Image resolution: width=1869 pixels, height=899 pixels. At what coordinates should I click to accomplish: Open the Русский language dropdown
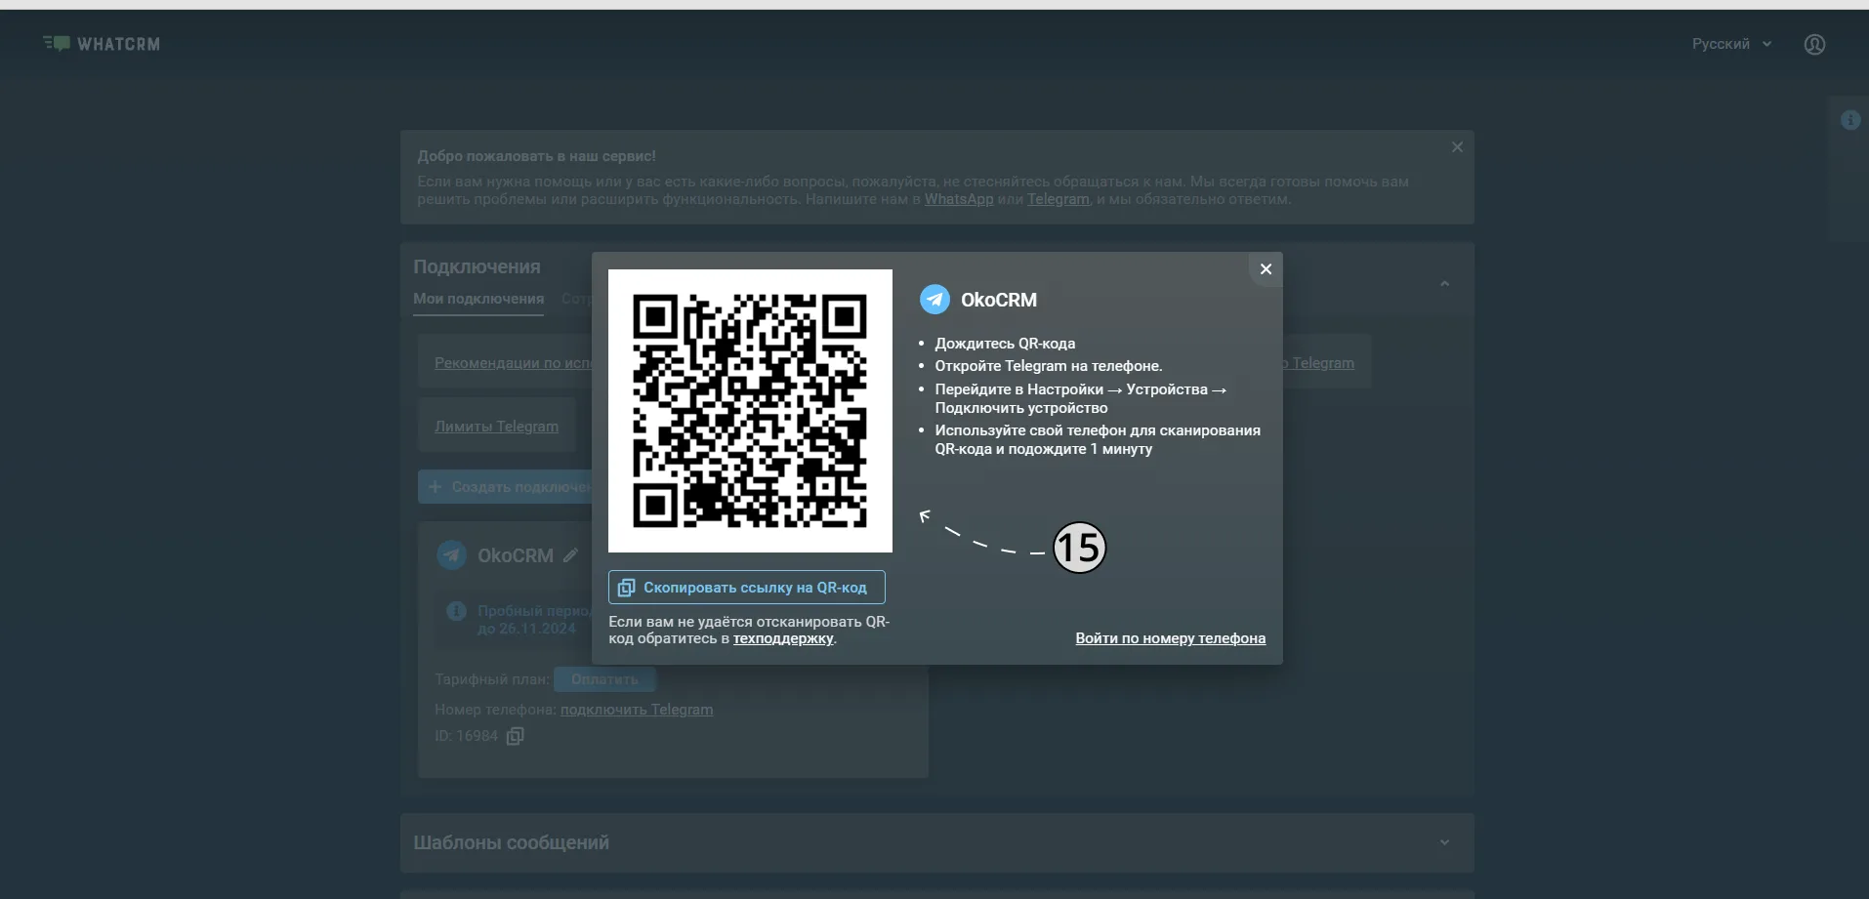click(1731, 44)
